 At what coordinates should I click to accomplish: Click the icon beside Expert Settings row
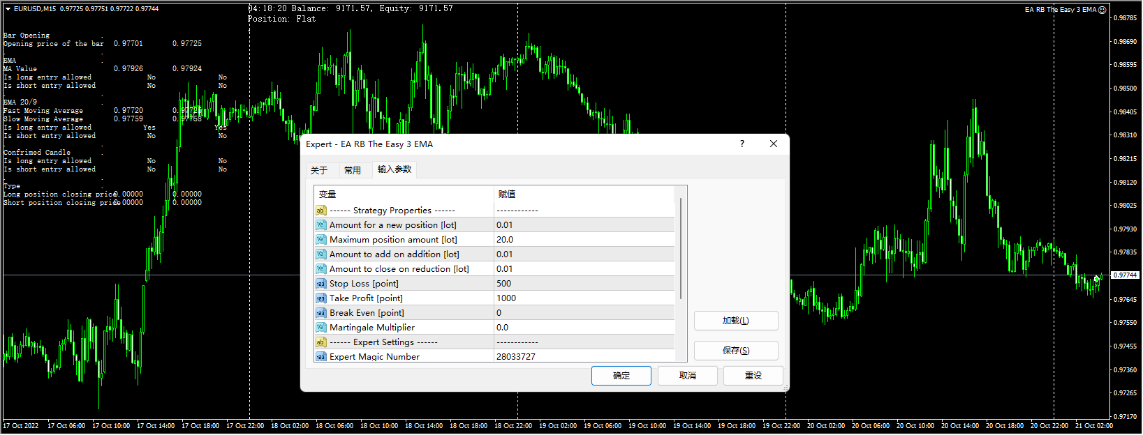pos(320,342)
